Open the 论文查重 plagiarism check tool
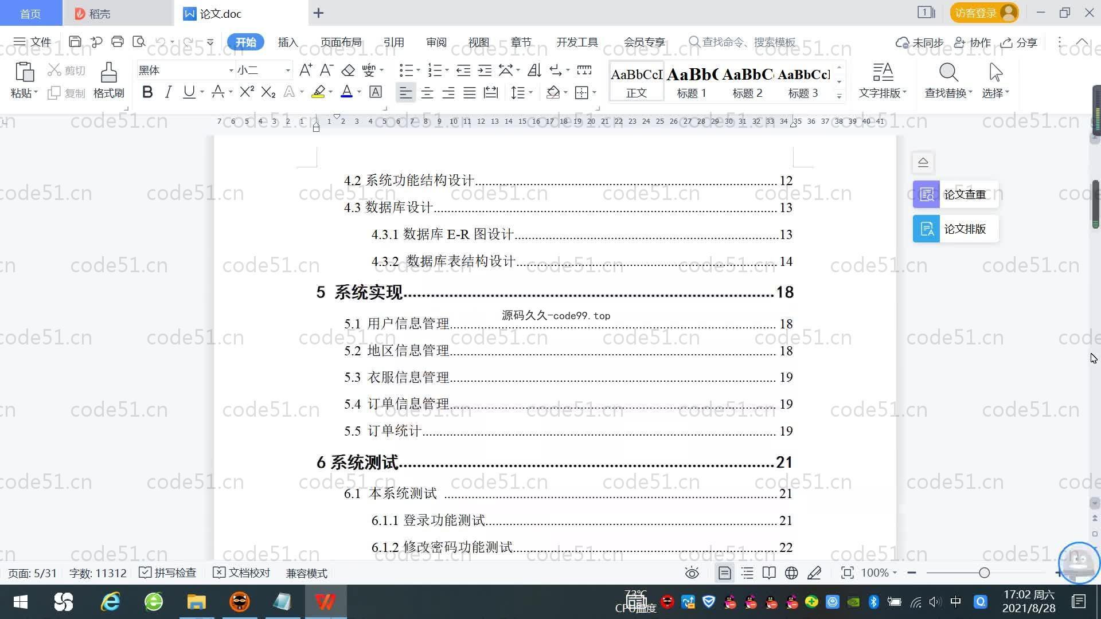 coord(956,194)
